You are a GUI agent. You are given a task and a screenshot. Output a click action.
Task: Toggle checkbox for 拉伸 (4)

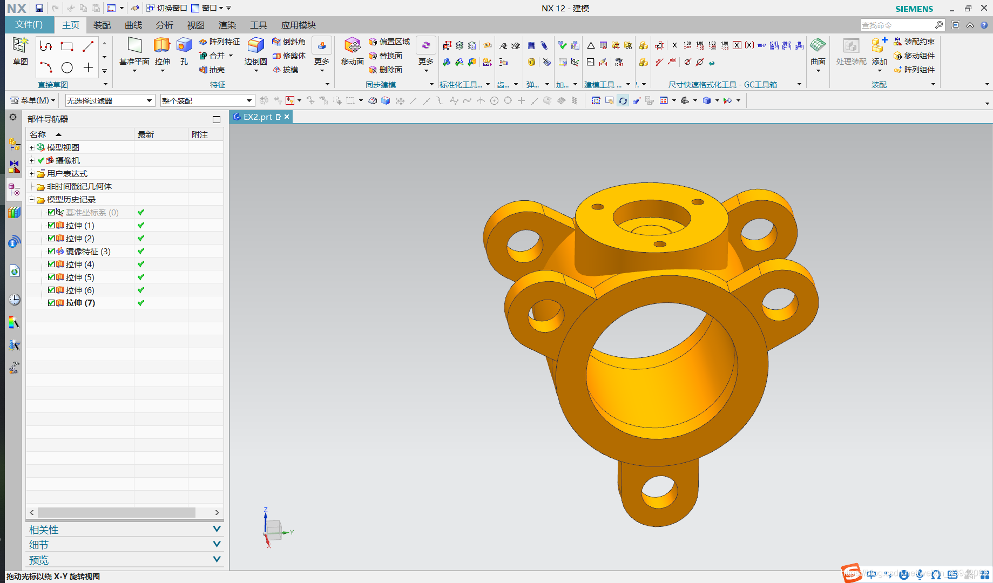[51, 264]
